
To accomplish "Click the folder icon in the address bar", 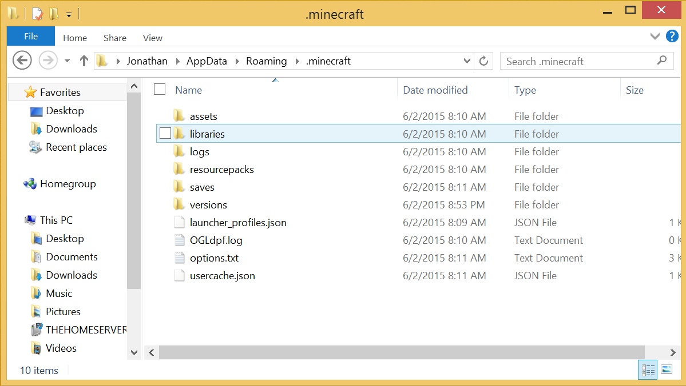I will tap(102, 61).
